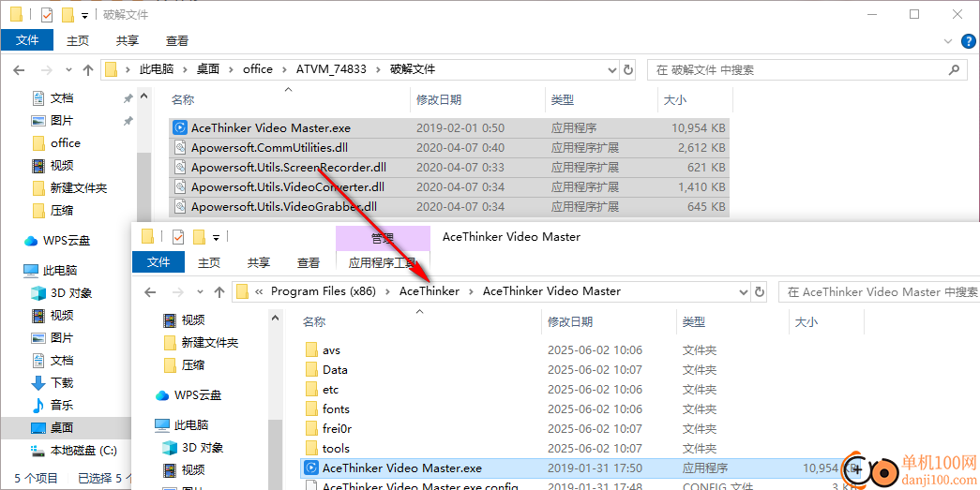Screen dimensions: 980x490
Task: Select Apowersoft.Utils.VideoGrabber.dll file
Action: tap(449, 206)
